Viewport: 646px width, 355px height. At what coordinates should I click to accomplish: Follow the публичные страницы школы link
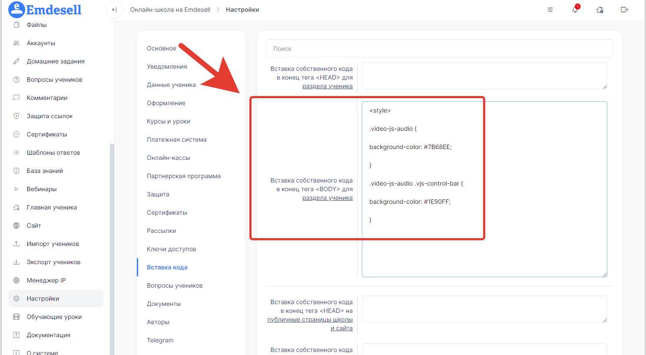click(x=310, y=319)
